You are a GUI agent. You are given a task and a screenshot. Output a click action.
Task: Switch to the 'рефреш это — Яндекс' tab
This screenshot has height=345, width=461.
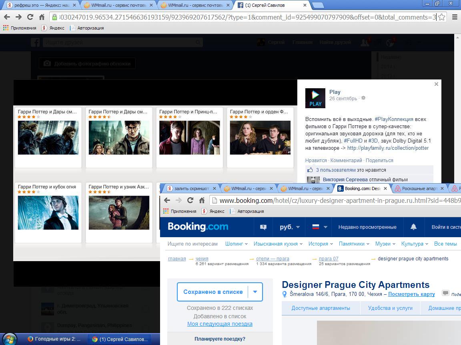41,5
